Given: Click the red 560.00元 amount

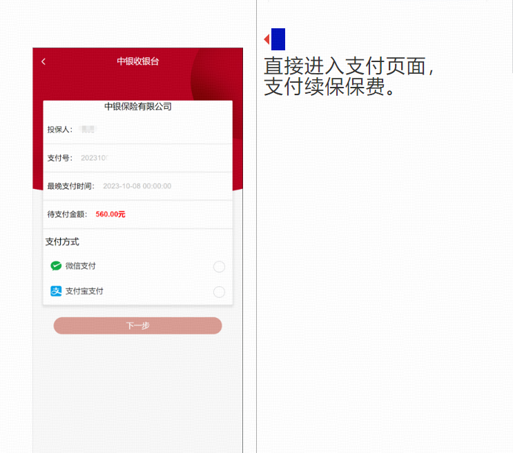Looking at the screenshot, I should 110,214.
